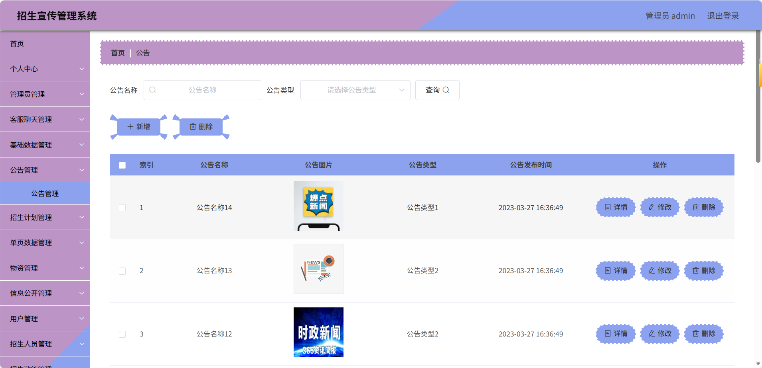Expand 基础数据管理 sidebar chevron
Image resolution: width=762 pixels, height=368 pixels.
(x=82, y=145)
